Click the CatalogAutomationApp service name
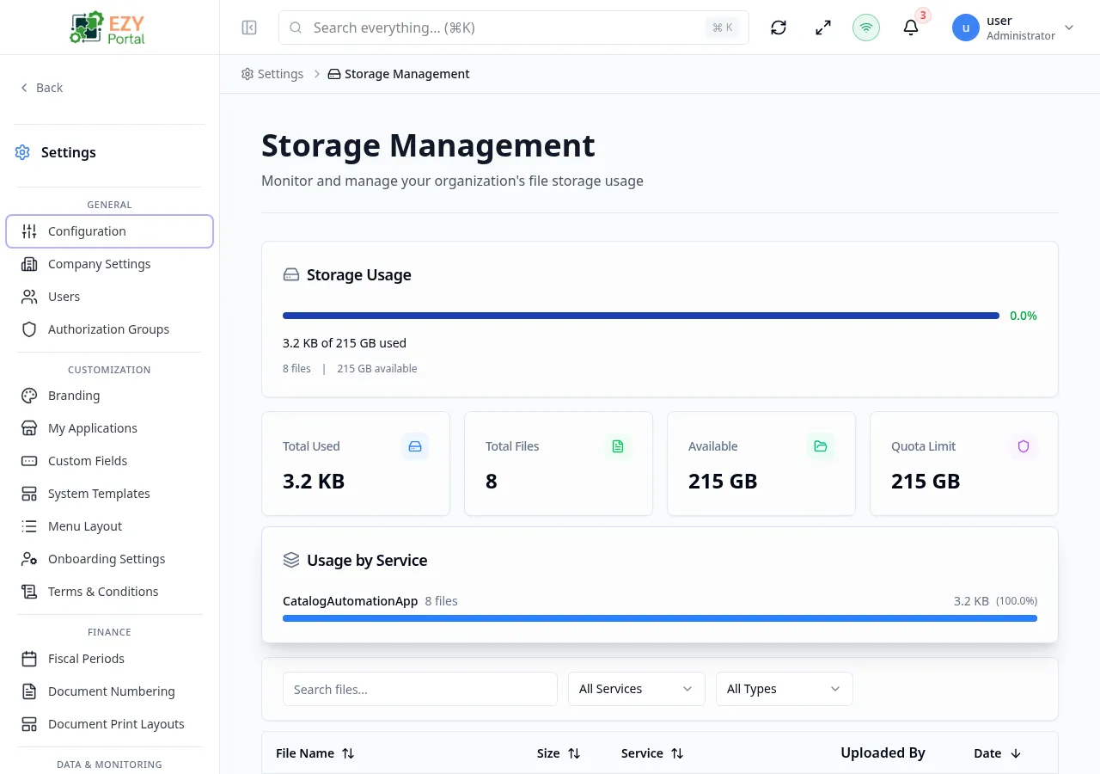1100x774 pixels. pos(350,601)
